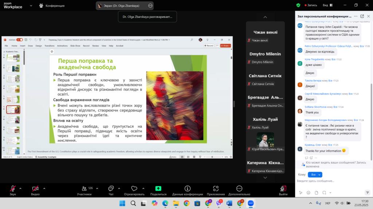Click sender name Кравець Олег in chat
The image size is (373, 209).
click(313, 145)
